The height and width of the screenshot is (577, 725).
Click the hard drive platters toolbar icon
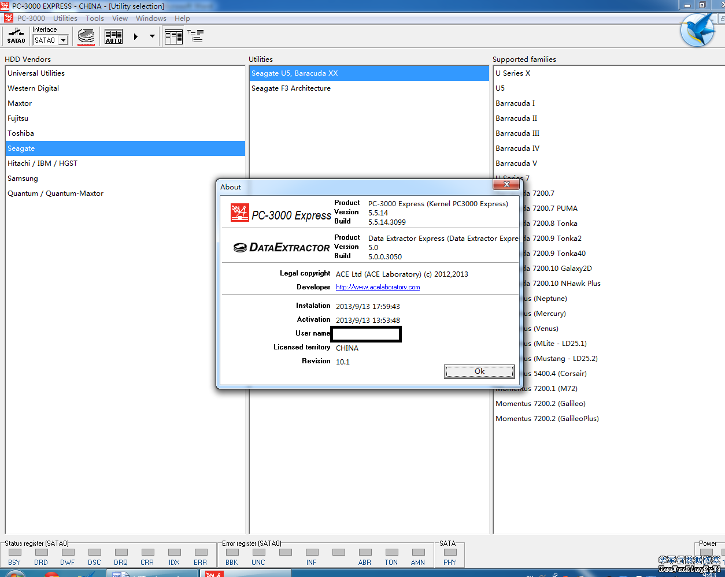86,36
